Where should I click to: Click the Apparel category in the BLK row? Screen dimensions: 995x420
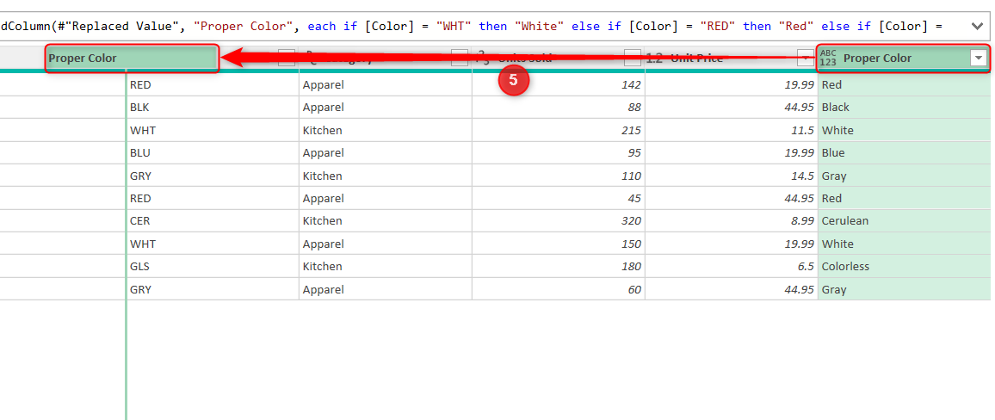386,108
